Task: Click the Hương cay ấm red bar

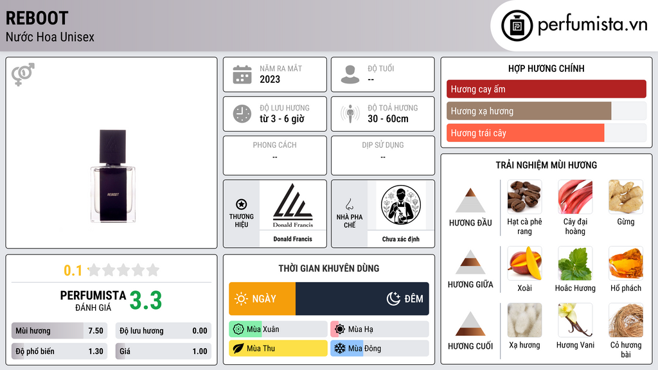Action: 546,89
